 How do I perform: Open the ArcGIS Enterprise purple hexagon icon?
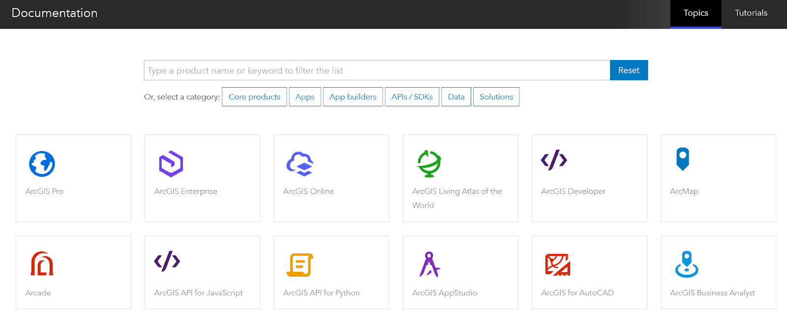tap(171, 164)
